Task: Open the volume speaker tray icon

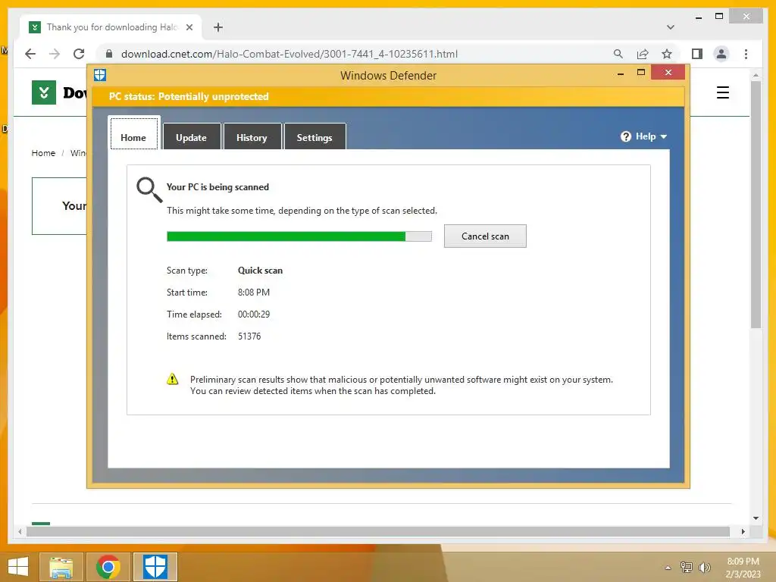Action: (704, 567)
